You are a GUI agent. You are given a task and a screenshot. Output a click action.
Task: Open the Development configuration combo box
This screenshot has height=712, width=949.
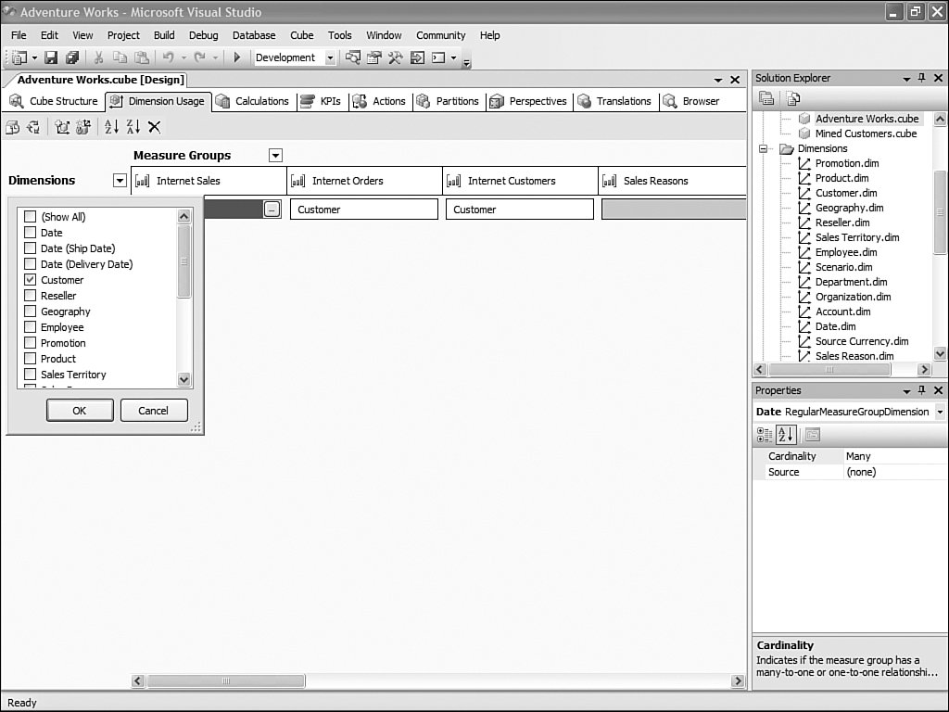coord(294,57)
